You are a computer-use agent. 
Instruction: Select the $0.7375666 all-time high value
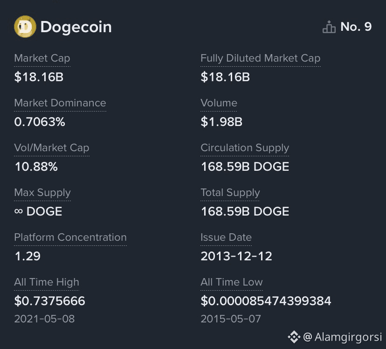(x=49, y=301)
